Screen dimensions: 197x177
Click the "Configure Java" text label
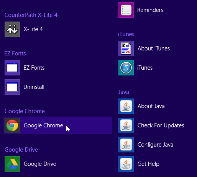(155, 145)
